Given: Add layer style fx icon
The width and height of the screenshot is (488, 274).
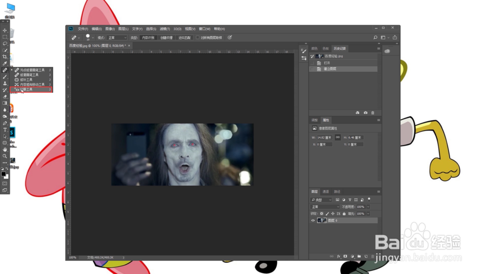Looking at the screenshot, I should tap(339, 256).
